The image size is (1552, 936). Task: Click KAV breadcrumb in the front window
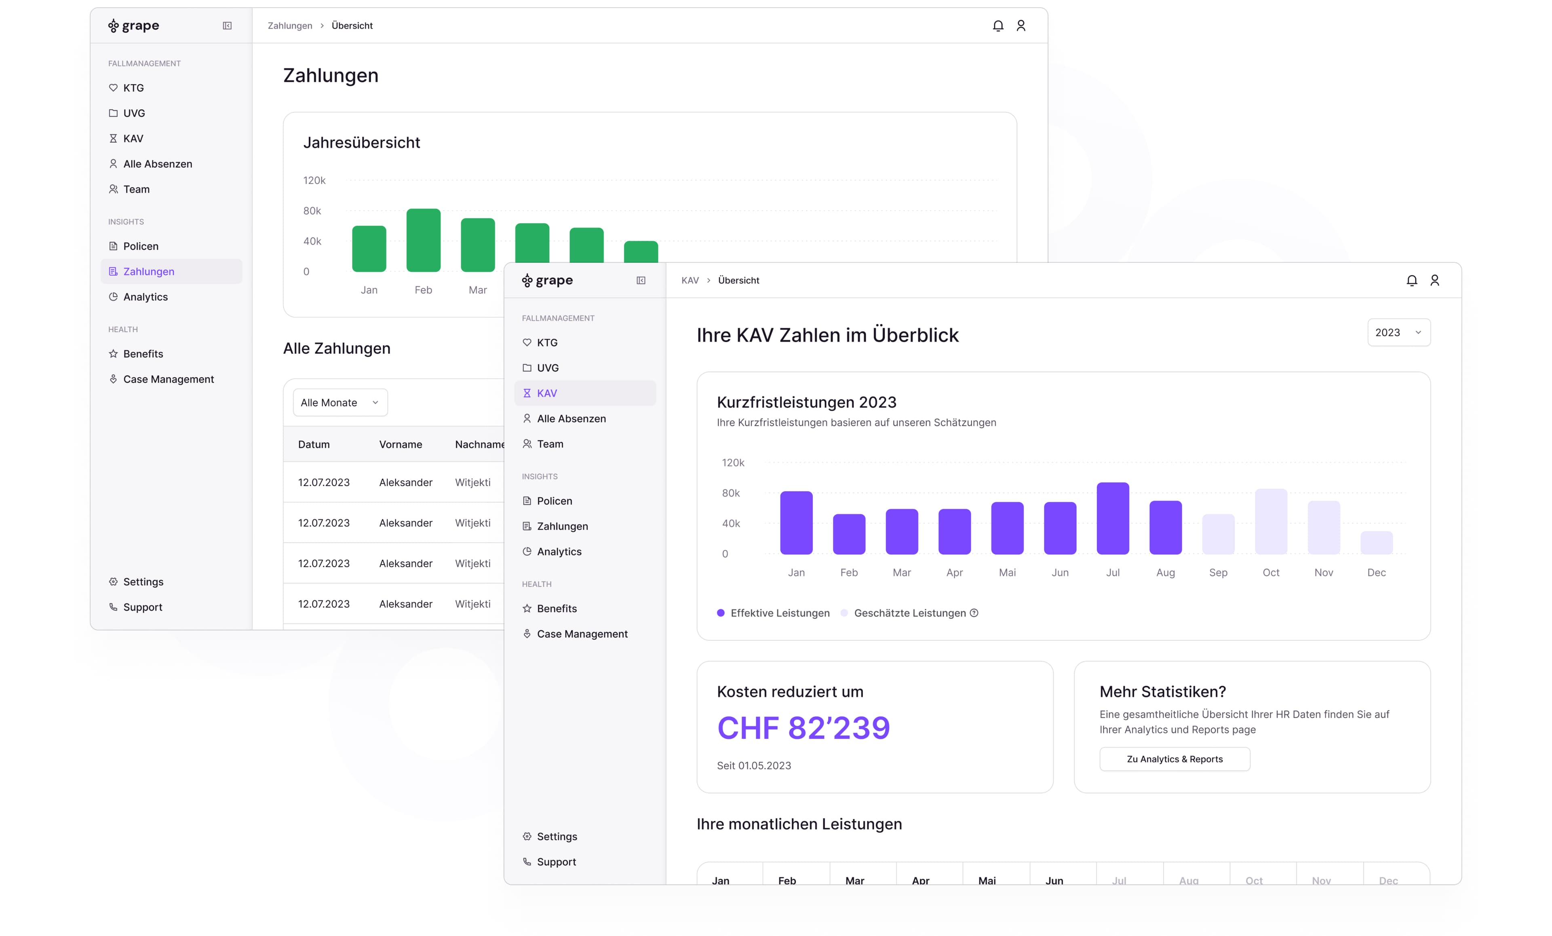point(690,281)
